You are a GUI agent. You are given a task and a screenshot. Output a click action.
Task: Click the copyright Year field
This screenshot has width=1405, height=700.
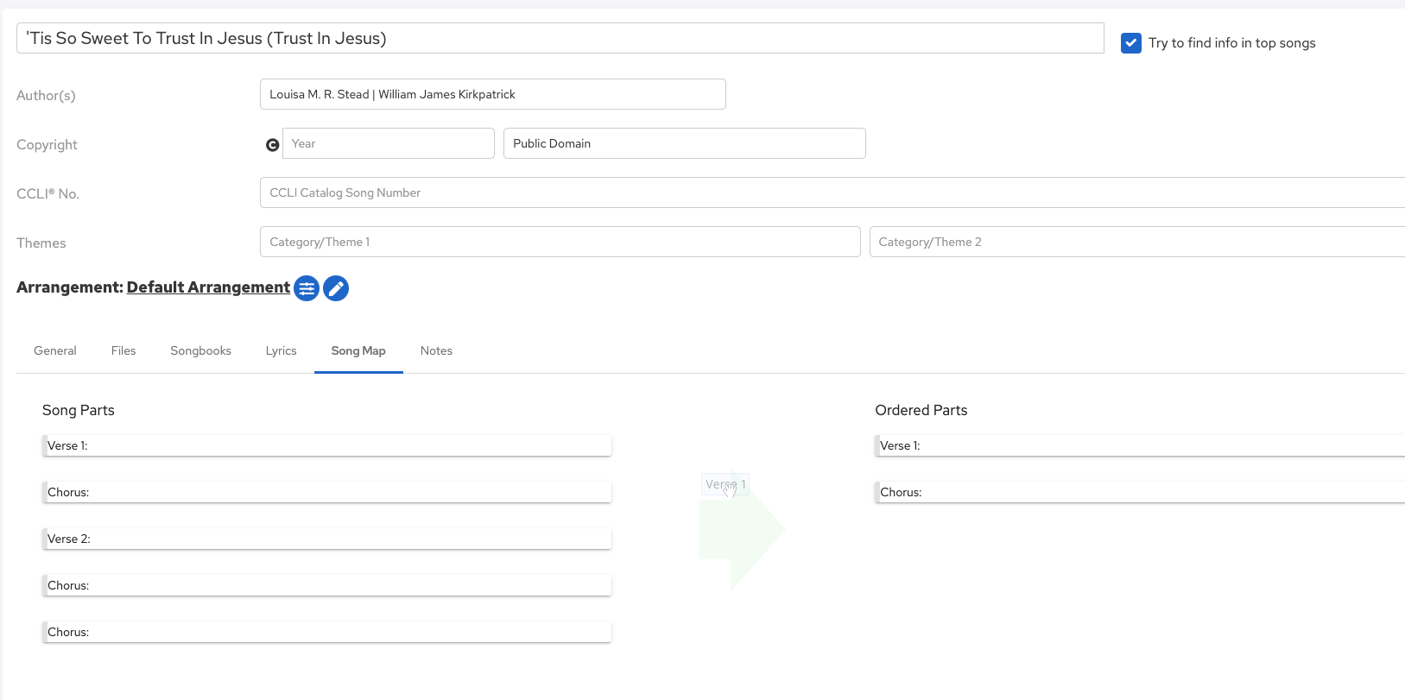click(x=388, y=143)
